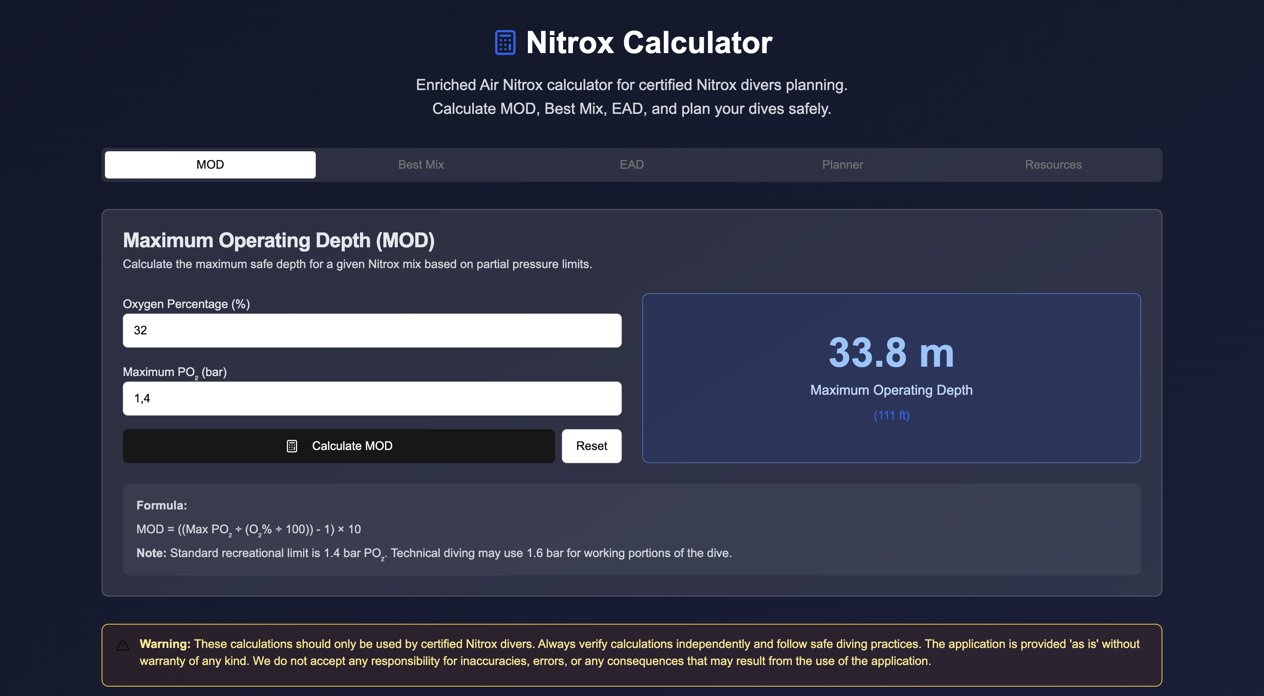Screen dimensions: 1264x696
Task: Switch to the Planner tab
Action: tap(842, 164)
